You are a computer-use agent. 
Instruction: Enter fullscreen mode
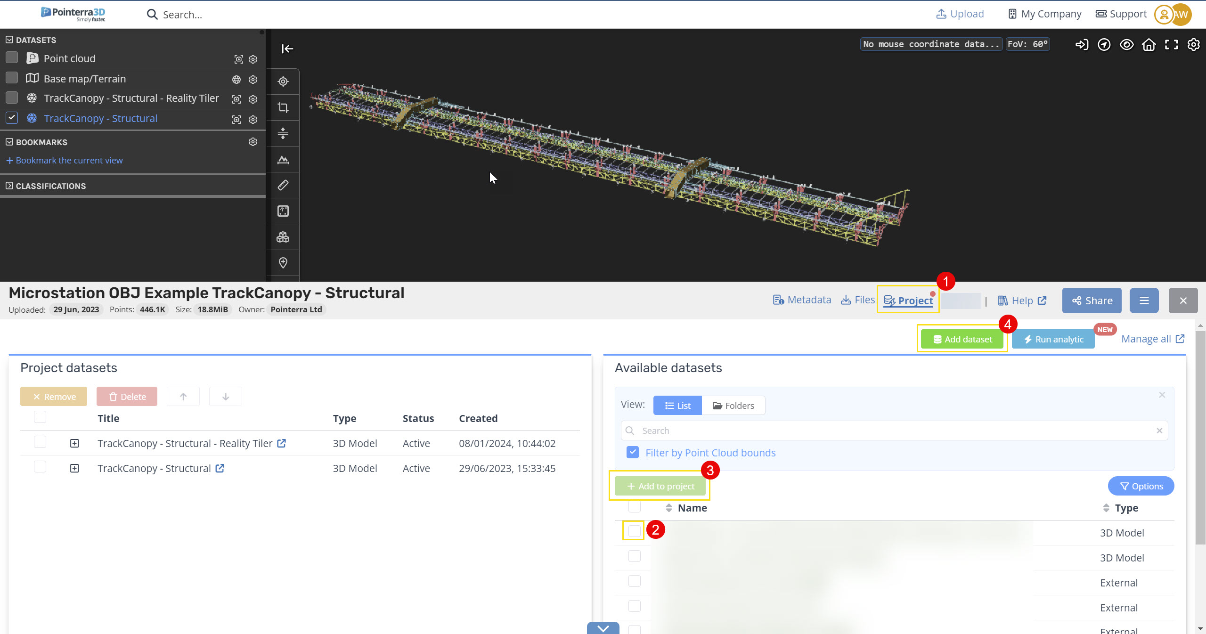[1171, 44]
